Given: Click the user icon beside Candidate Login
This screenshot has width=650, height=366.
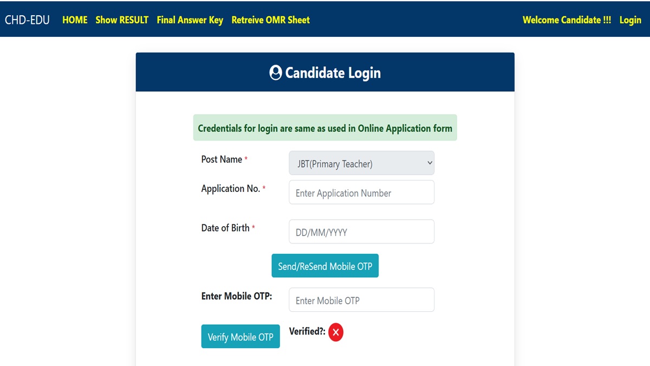Looking at the screenshot, I should click(x=275, y=73).
